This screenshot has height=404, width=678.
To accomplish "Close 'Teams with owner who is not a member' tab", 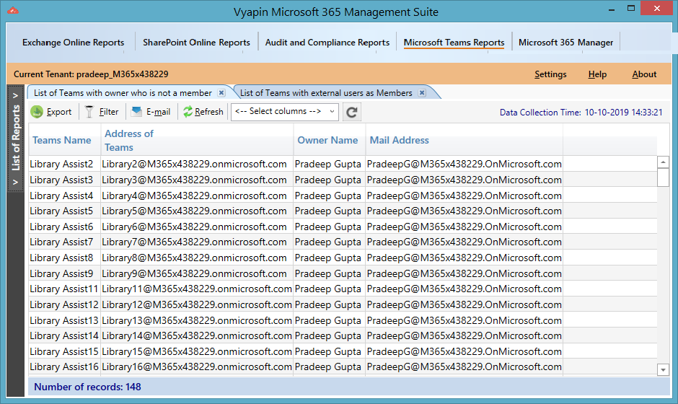I will [221, 92].
